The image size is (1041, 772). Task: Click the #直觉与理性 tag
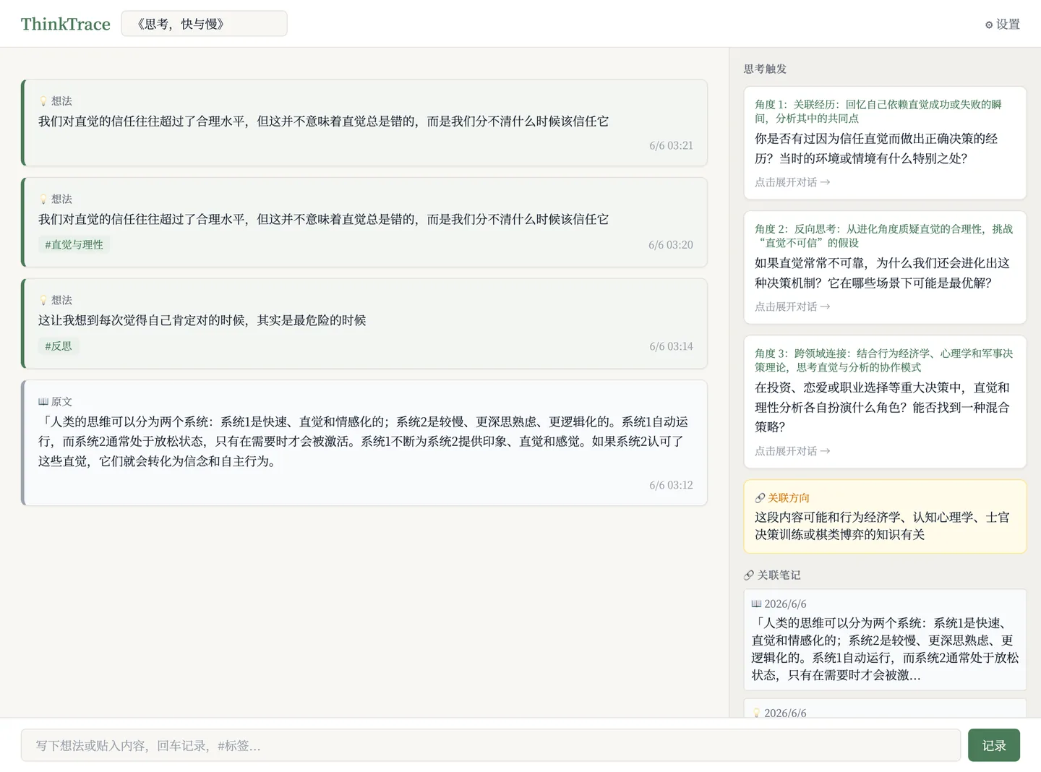click(74, 245)
